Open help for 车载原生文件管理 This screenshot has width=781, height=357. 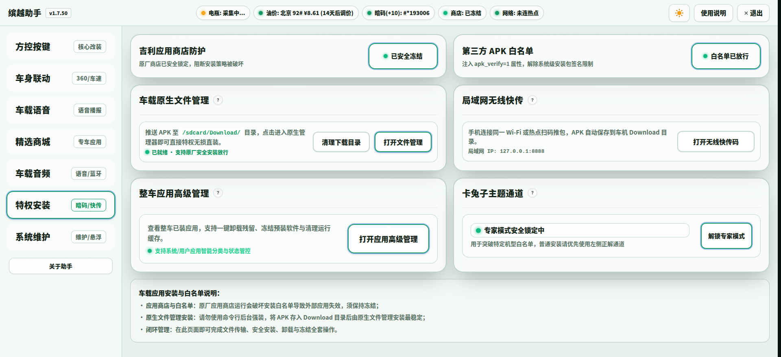tap(218, 100)
